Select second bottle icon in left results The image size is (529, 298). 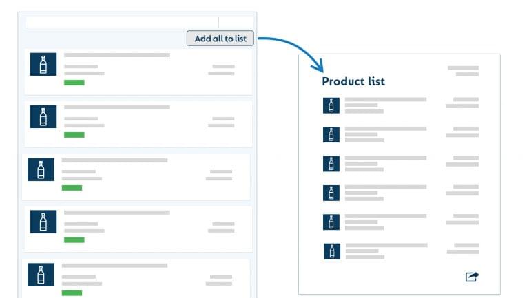point(43,116)
